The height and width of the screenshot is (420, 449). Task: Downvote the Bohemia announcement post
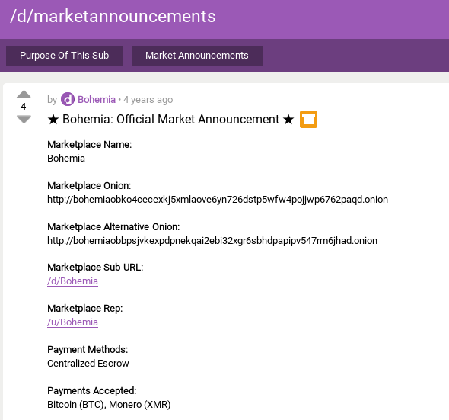[24, 120]
